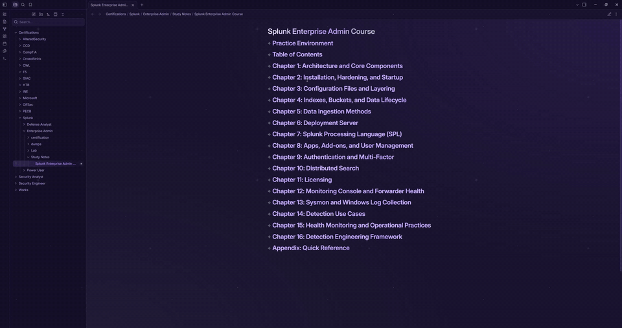Open the file explorer folder icon
Image resolution: width=622 pixels, height=328 pixels.
coord(15,5)
